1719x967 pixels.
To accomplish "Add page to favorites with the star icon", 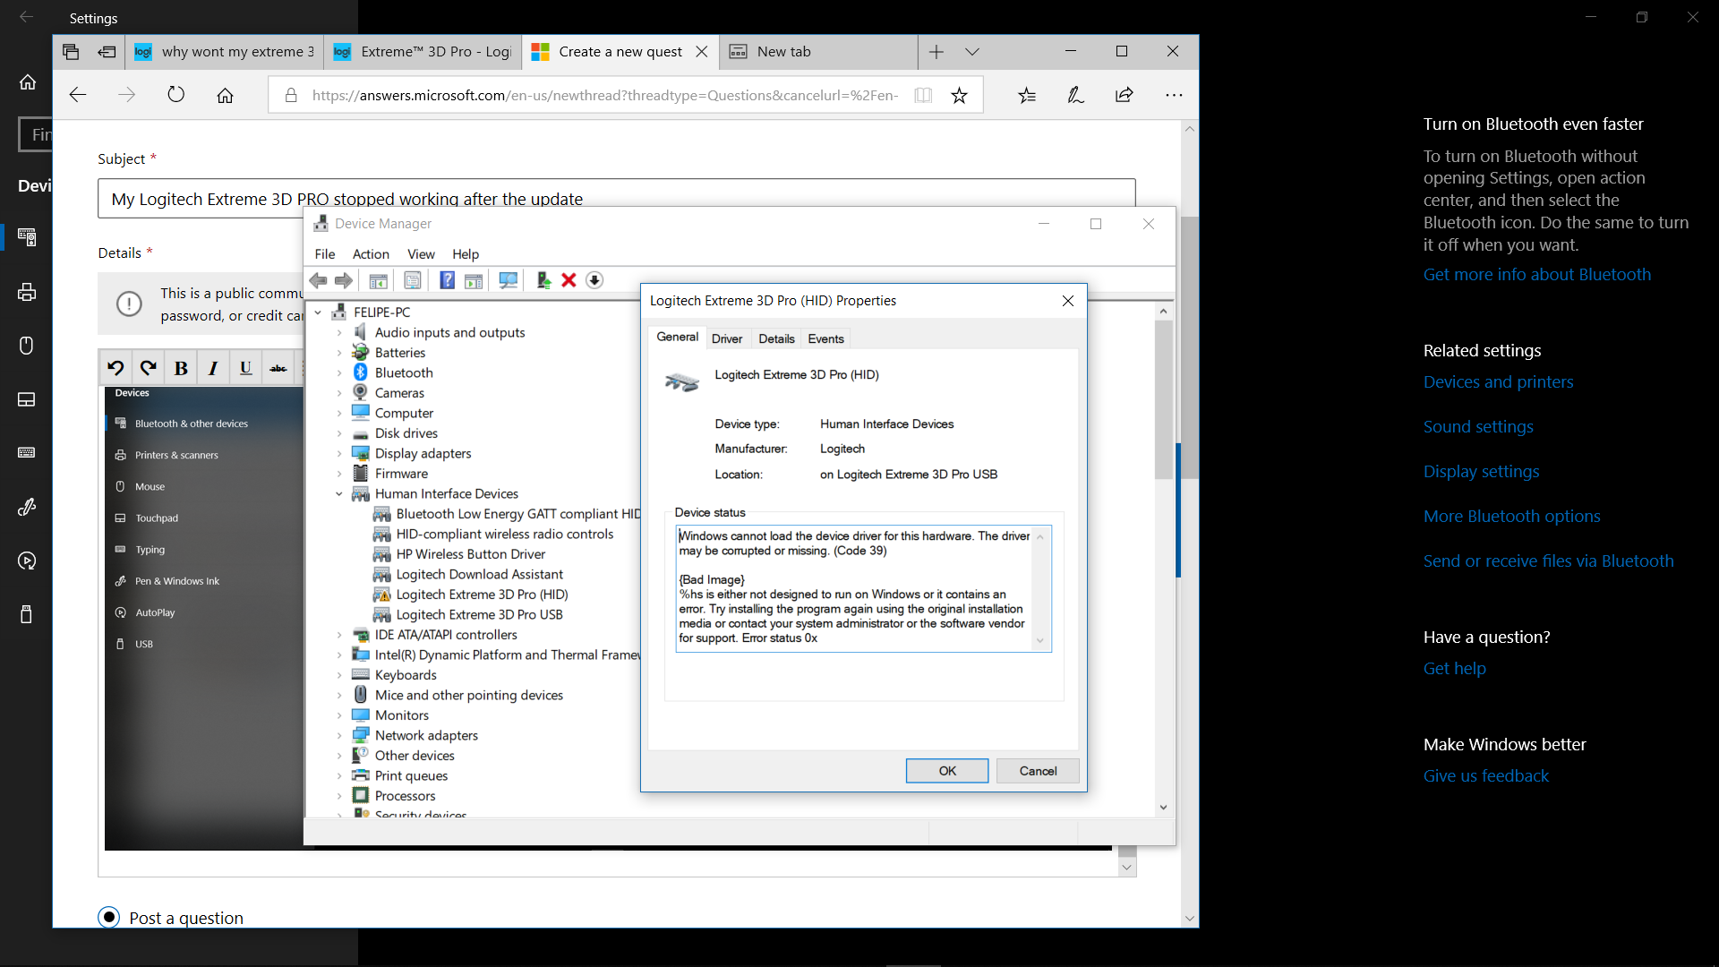I will coord(959,96).
